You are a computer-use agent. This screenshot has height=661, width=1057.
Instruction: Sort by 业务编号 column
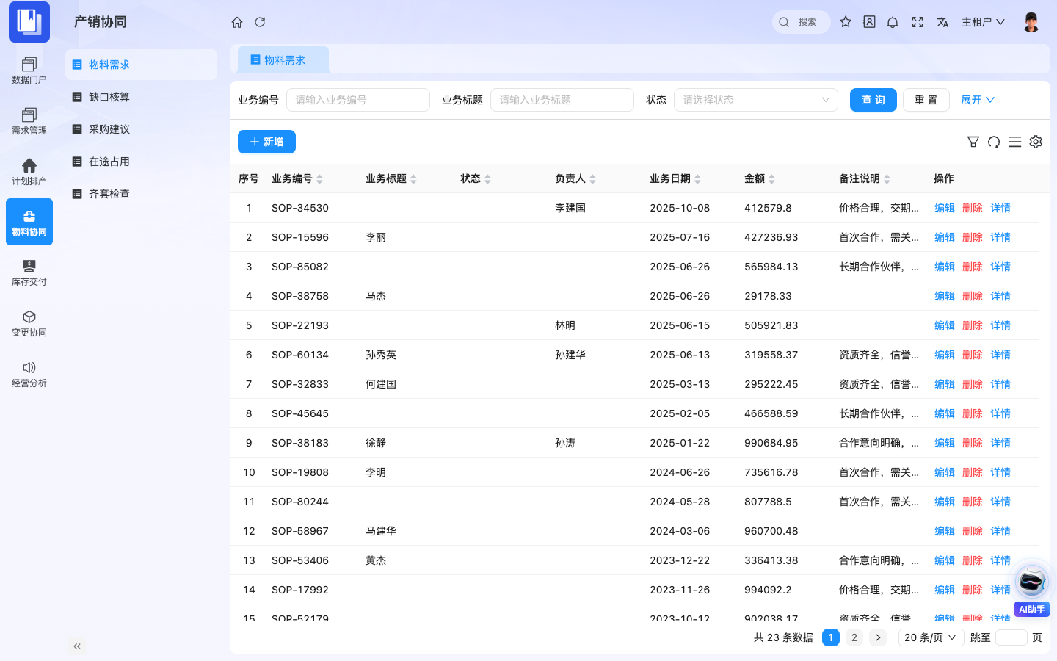319,178
